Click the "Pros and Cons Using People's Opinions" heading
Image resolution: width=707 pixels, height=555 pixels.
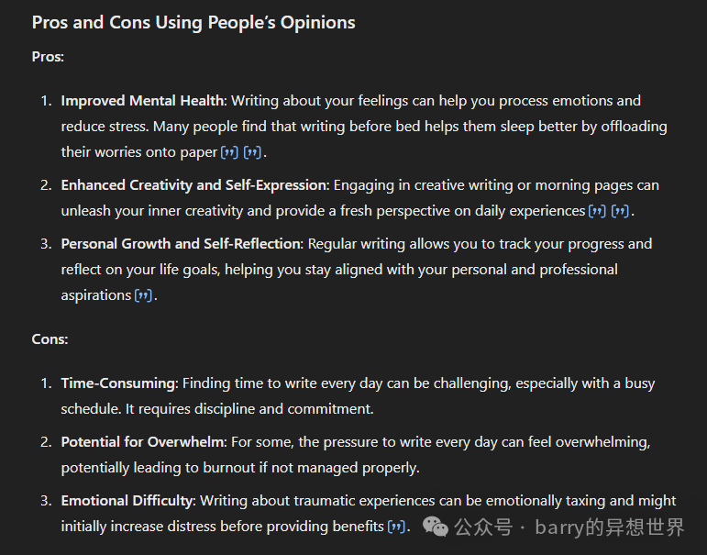(x=193, y=22)
